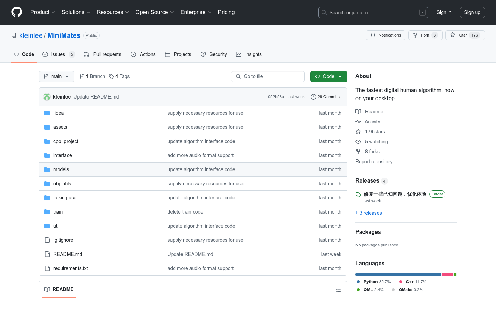Open the green Code dropdown button
Screen dimensions: 496x310
pos(329,76)
